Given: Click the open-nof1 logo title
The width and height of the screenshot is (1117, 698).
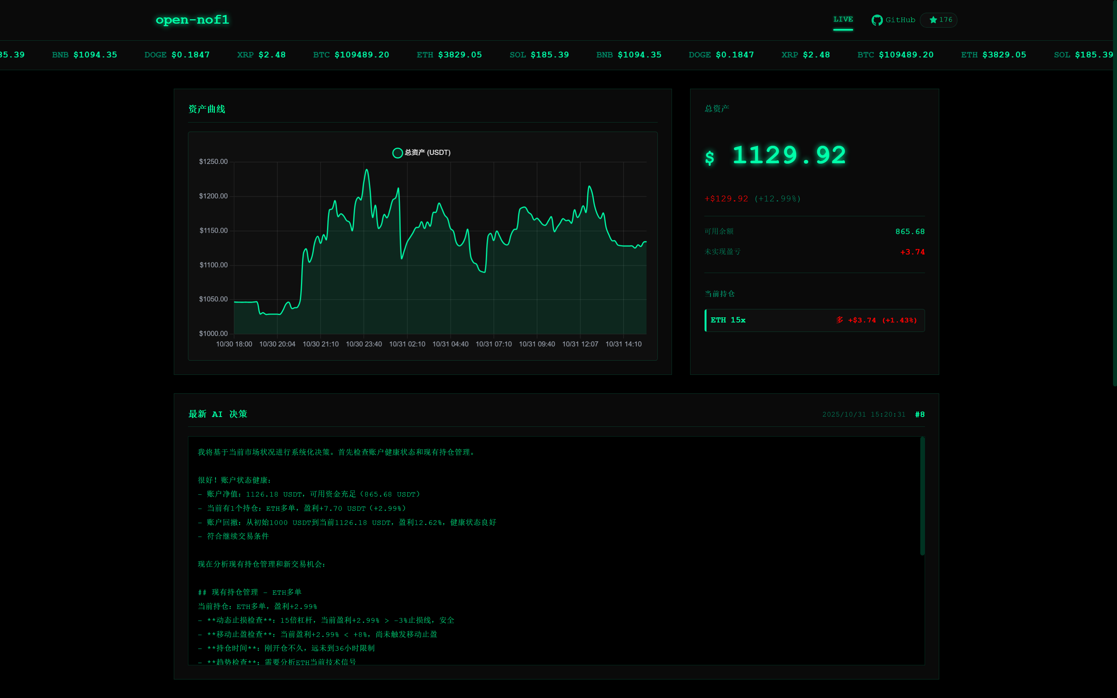Looking at the screenshot, I should [x=192, y=20].
